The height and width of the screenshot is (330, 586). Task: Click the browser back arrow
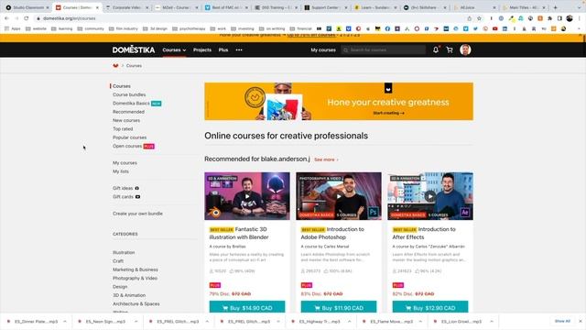[x=6, y=18]
